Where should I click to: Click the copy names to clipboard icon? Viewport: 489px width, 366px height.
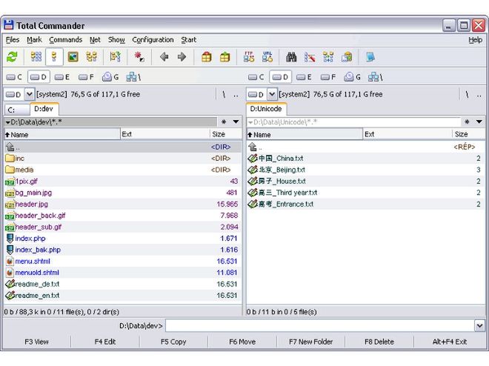347,57
